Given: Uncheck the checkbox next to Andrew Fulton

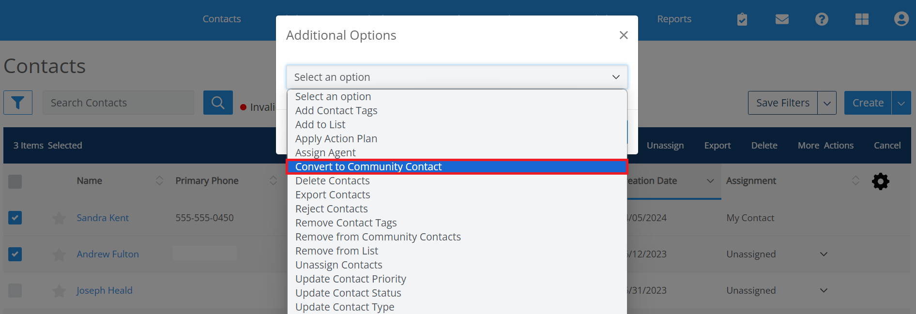Looking at the screenshot, I should [x=15, y=254].
